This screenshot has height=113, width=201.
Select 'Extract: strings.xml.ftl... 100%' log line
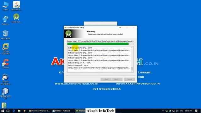click(x=79, y=63)
